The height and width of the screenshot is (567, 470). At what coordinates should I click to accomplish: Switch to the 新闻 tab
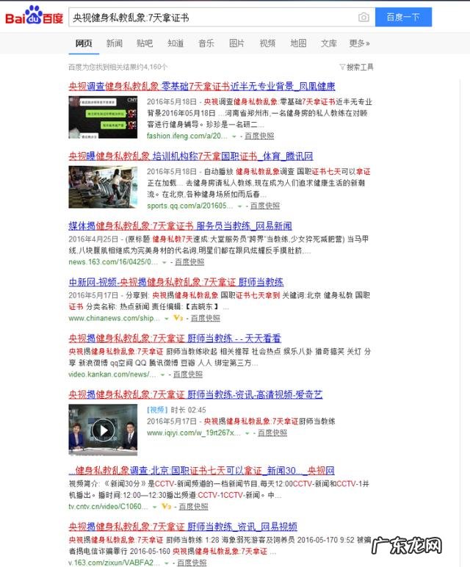(x=115, y=43)
